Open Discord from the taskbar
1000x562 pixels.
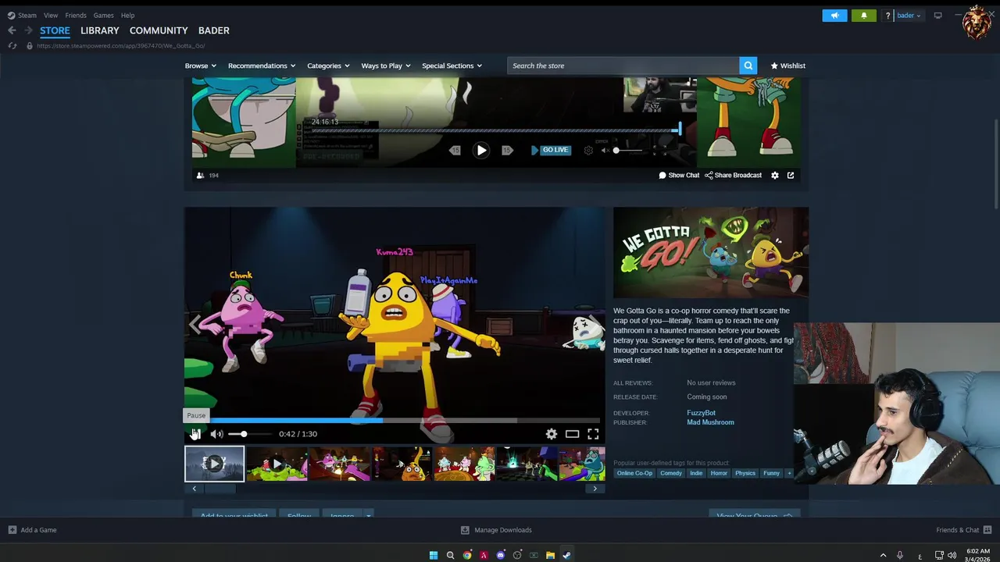[501, 555]
